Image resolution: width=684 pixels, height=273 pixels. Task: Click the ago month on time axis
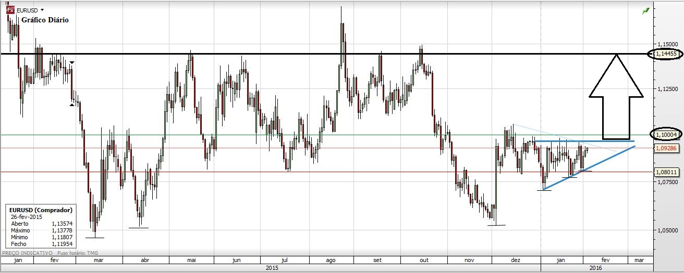tap(330, 259)
